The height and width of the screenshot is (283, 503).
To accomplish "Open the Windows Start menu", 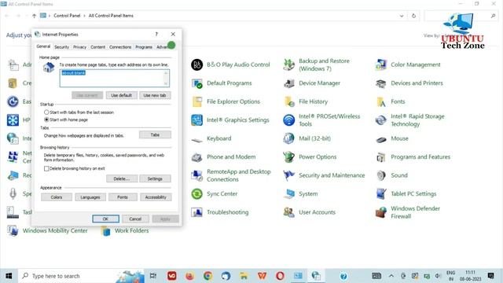I will 9,276.
